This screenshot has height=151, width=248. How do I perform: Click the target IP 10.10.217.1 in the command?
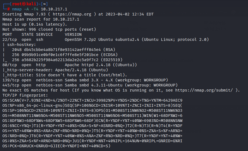(x=54, y=9)
